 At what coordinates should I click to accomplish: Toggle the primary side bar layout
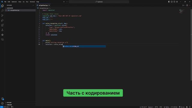(x=169, y=2)
